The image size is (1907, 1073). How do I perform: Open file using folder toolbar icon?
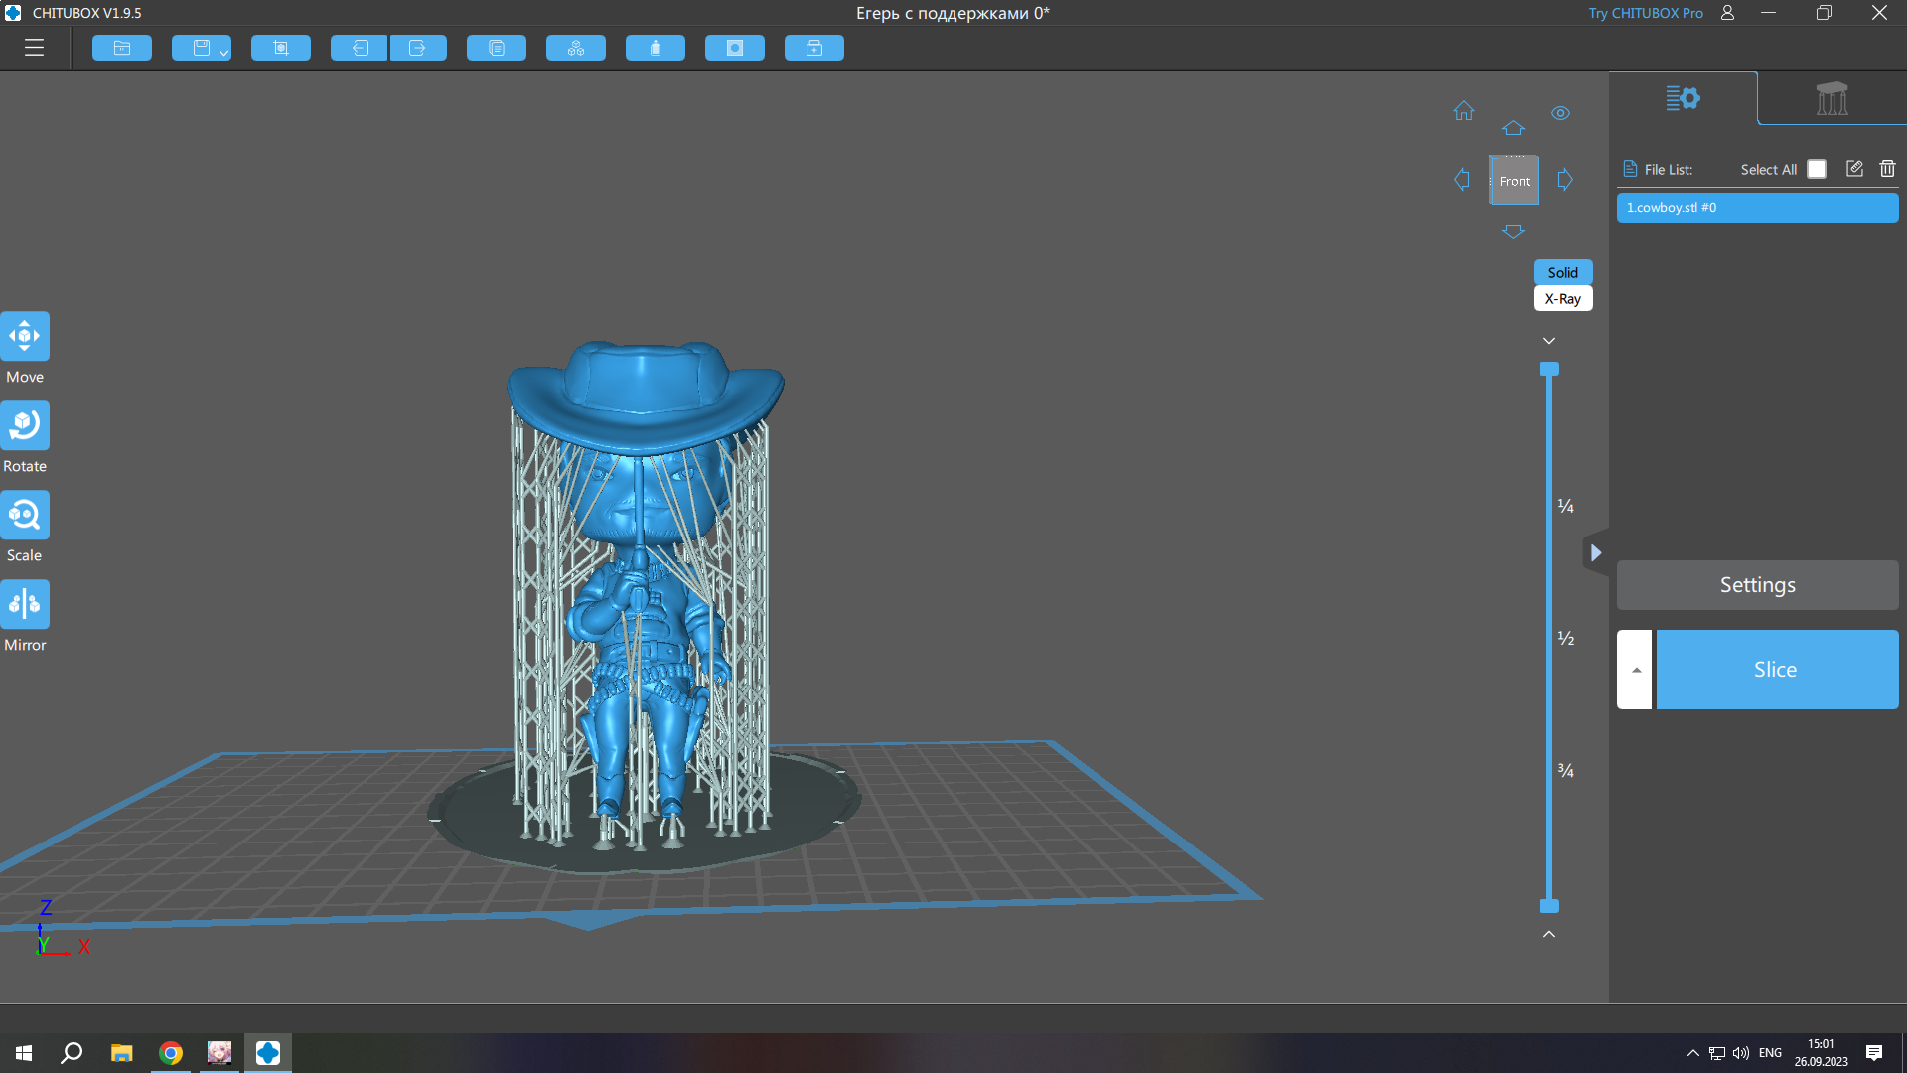coord(122,48)
